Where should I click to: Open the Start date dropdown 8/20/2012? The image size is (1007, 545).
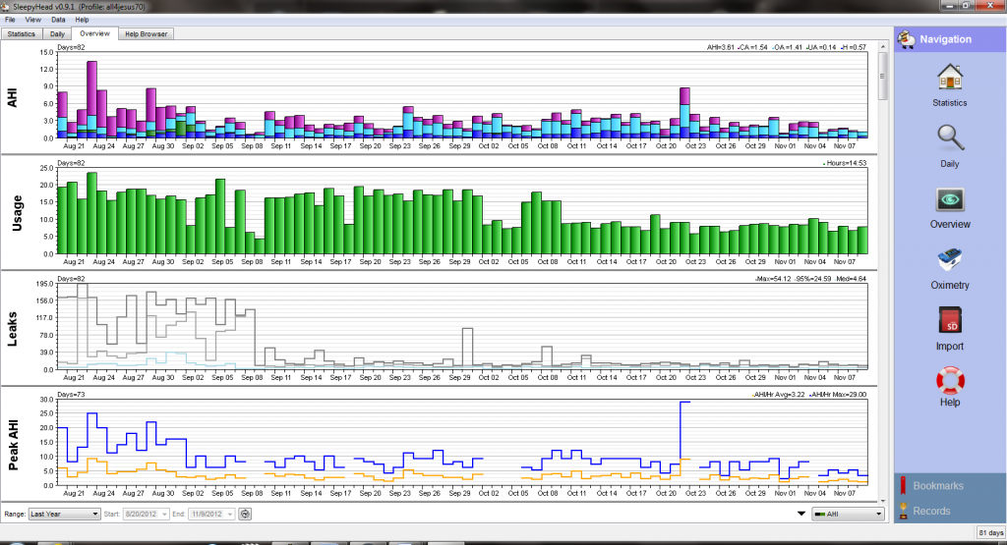[x=146, y=514]
